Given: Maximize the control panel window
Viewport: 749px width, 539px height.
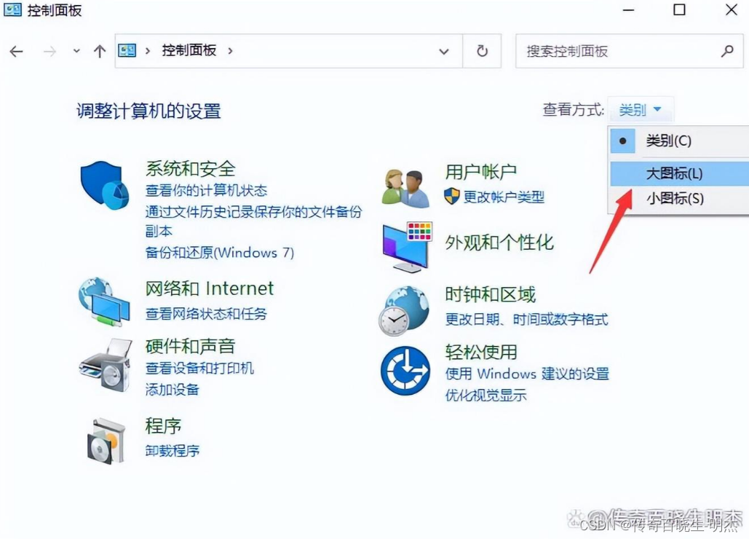Looking at the screenshot, I should pyautogui.click(x=679, y=10).
